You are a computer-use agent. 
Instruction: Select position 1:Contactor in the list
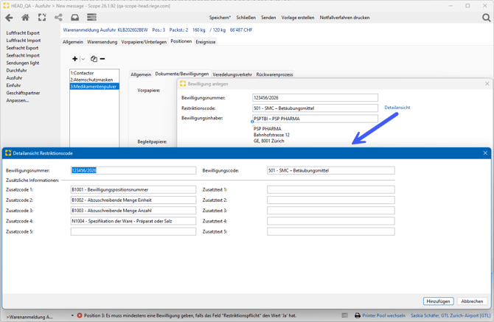(83, 73)
